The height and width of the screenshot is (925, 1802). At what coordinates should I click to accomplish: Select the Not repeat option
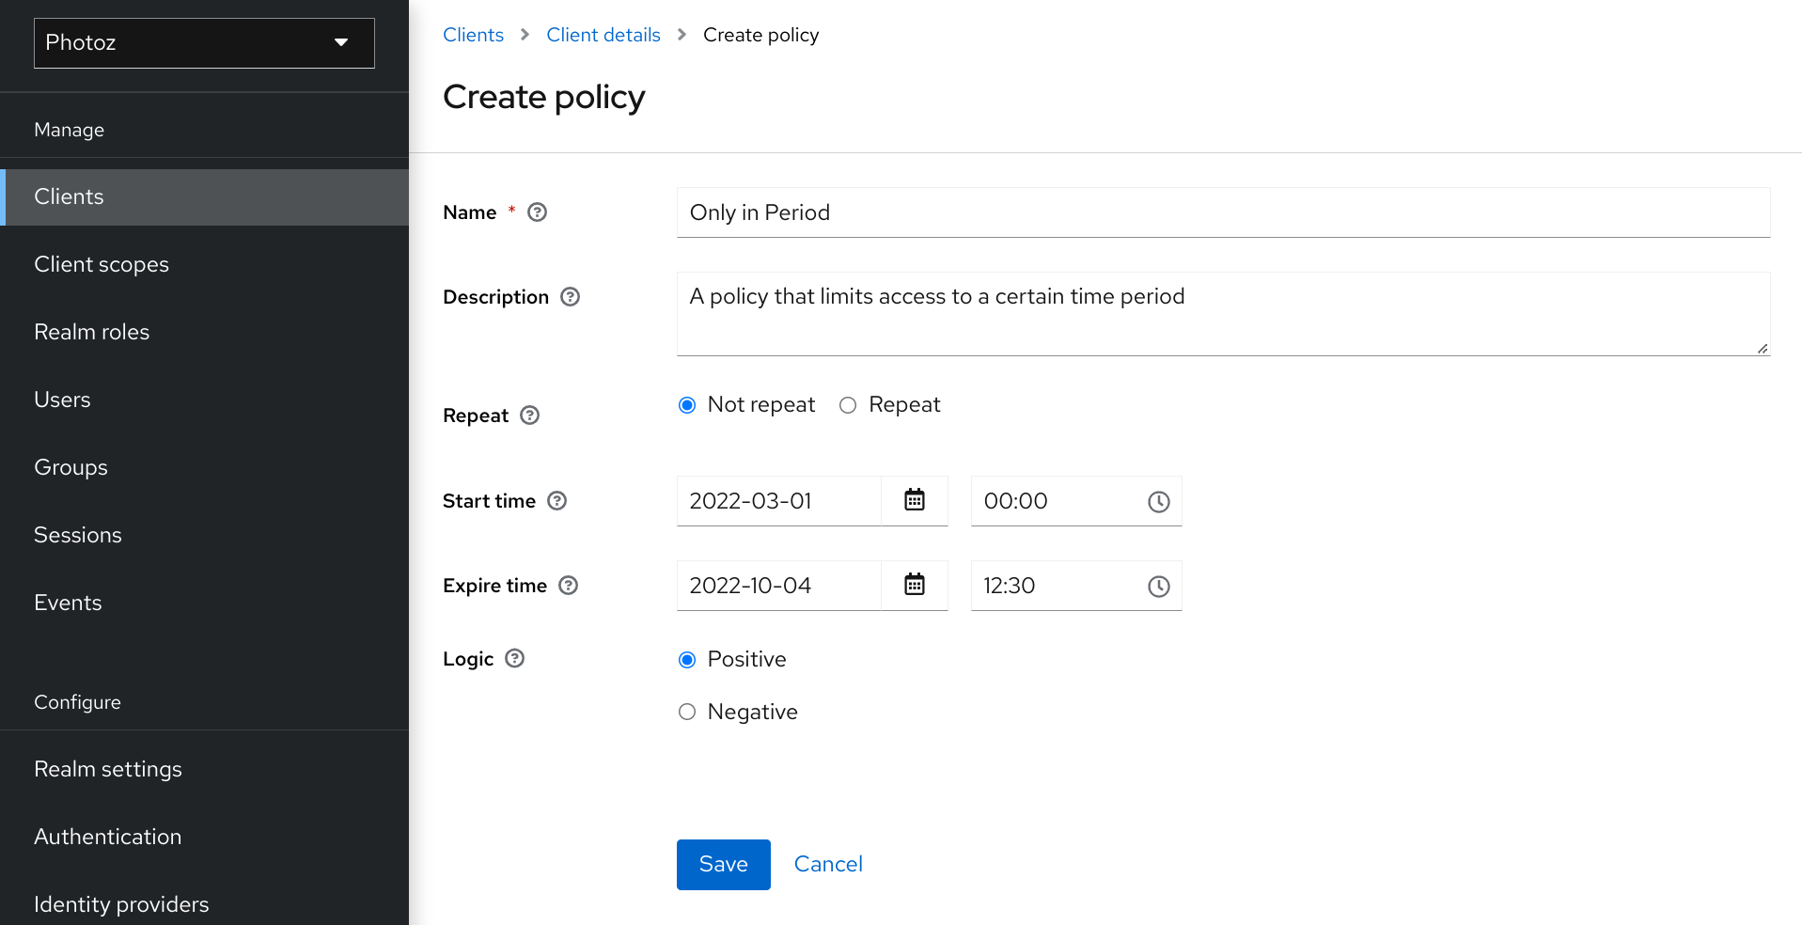(686, 404)
